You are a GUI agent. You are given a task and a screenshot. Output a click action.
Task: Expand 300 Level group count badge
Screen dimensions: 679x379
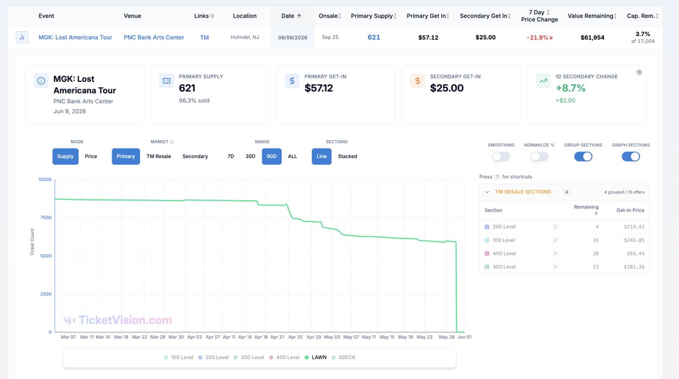click(x=555, y=267)
